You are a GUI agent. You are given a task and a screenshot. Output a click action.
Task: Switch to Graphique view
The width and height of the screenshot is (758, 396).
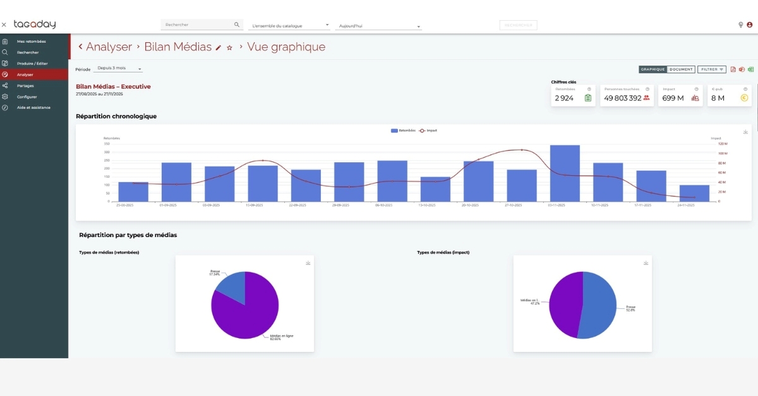click(653, 69)
